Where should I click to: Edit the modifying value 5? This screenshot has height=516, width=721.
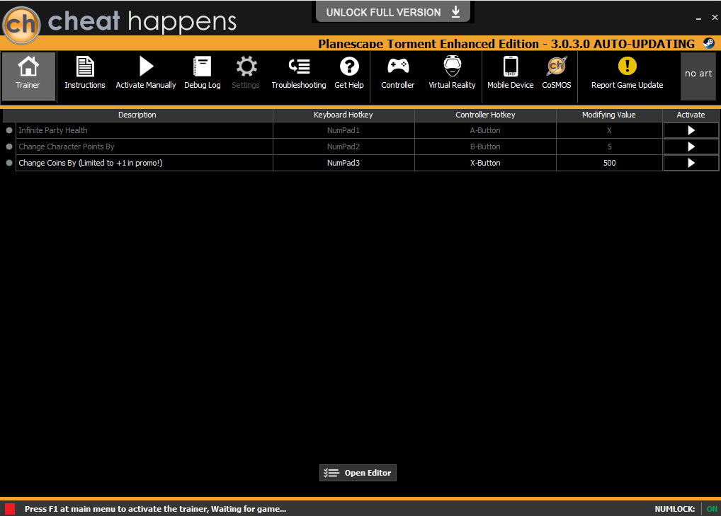609,147
